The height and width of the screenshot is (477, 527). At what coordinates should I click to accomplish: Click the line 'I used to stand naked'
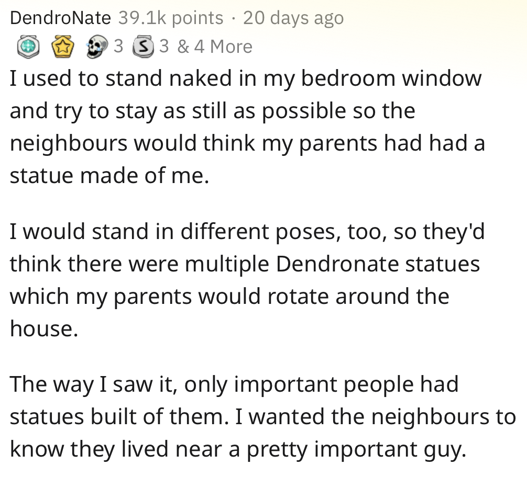[x=245, y=78]
